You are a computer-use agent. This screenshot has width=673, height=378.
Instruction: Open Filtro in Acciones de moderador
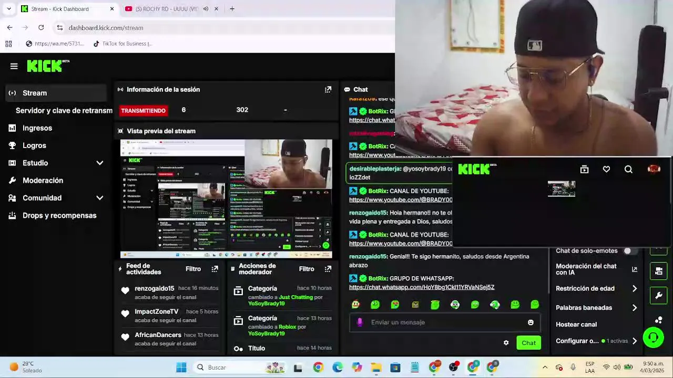(307, 269)
